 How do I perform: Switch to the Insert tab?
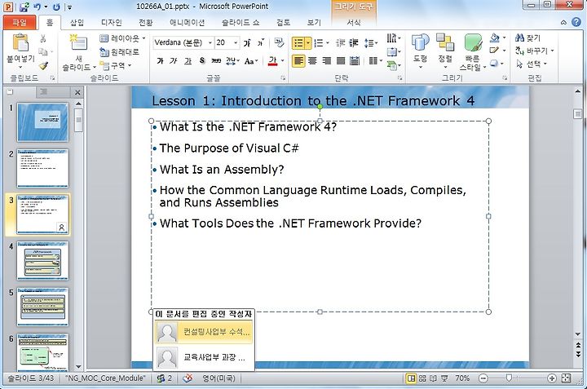tap(77, 23)
